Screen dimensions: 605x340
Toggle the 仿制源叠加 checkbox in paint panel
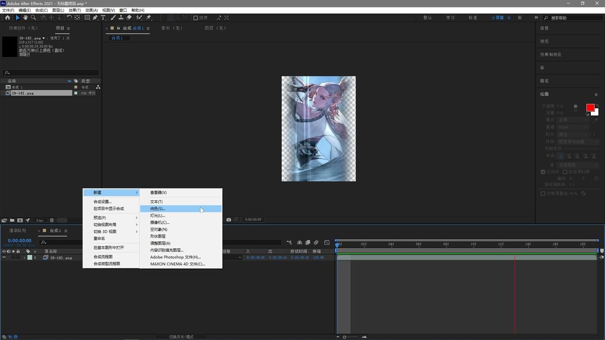pyautogui.click(x=543, y=193)
